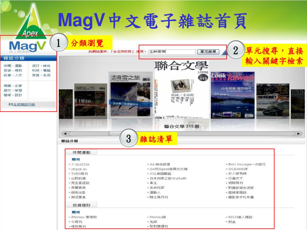Click the 鐵道之旅 cover left of 滑雪之旅
This screenshot has height=230, width=307.
pyautogui.click(x=91, y=101)
